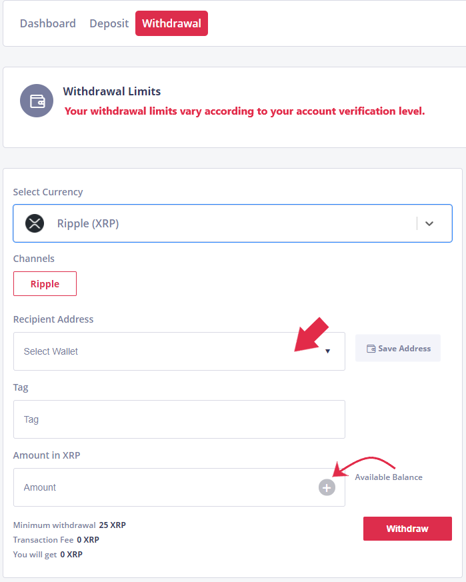Select the Ripple channel option

pyautogui.click(x=45, y=283)
